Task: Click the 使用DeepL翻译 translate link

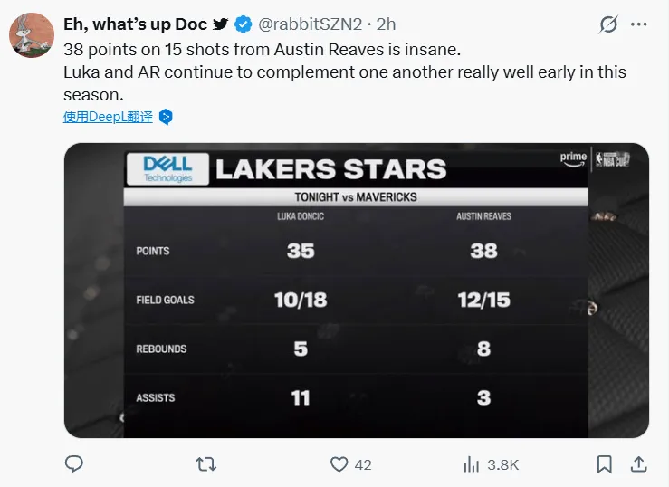Action: pyautogui.click(x=108, y=117)
